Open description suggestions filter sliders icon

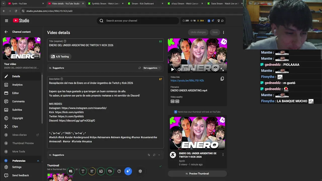[149, 155]
